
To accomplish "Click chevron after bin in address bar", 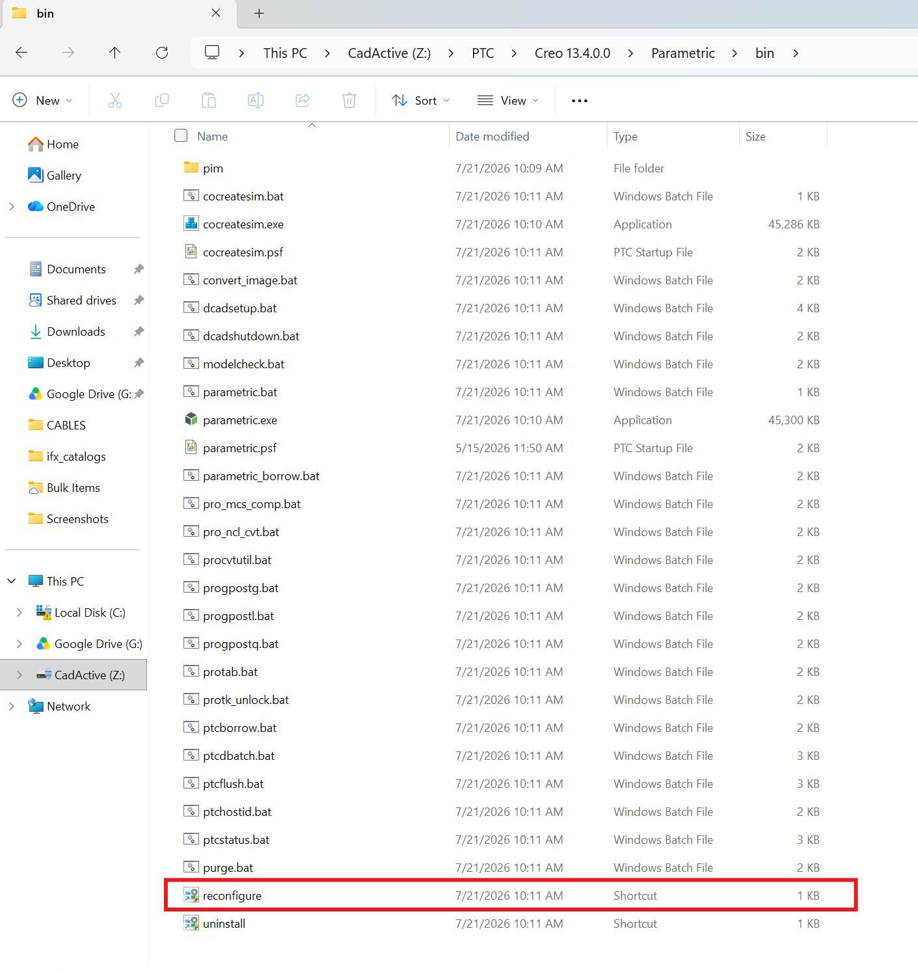I will (796, 53).
